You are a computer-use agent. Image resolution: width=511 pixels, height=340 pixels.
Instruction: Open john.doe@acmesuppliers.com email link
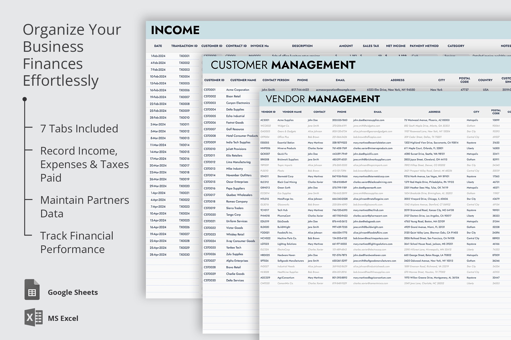pyautogui.click(x=369, y=120)
